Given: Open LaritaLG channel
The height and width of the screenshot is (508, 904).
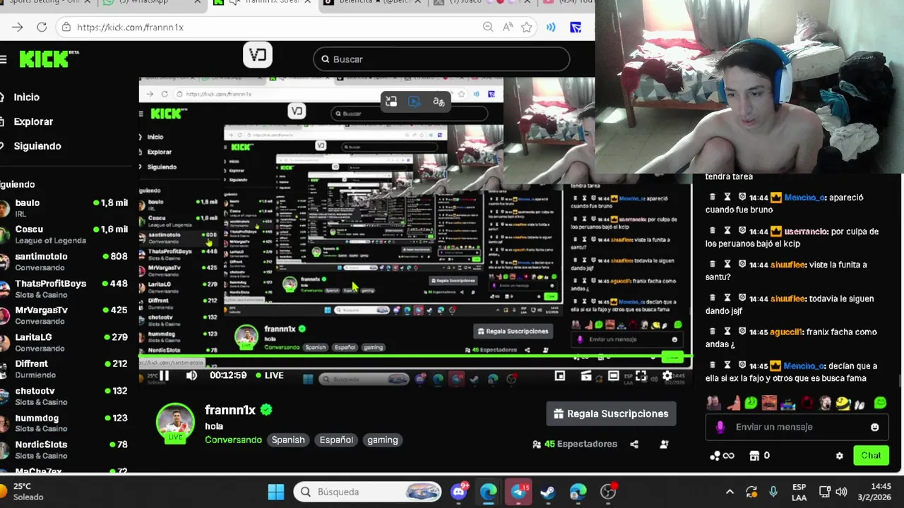Looking at the screenshot, I should click(x=64, y=342).
